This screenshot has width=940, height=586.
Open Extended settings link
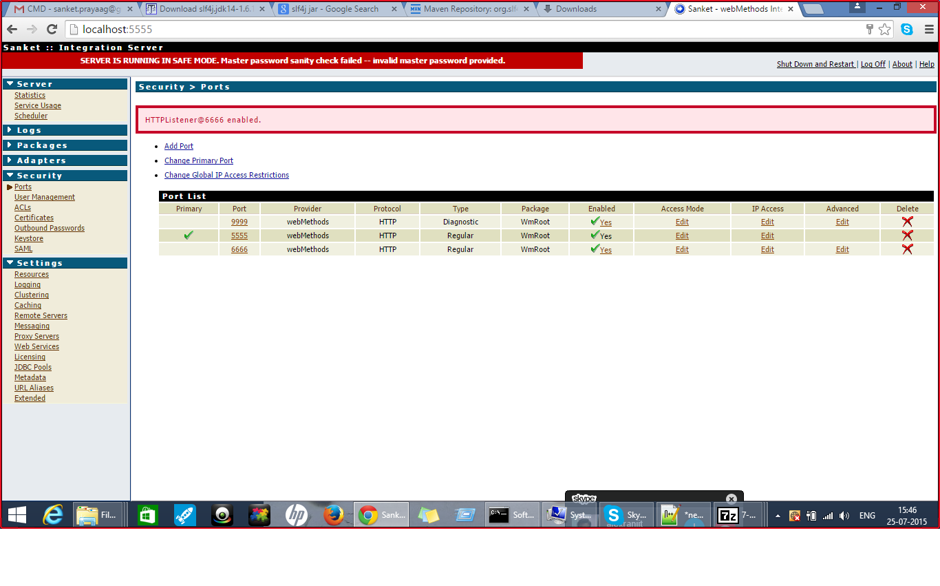coord(30,398)
